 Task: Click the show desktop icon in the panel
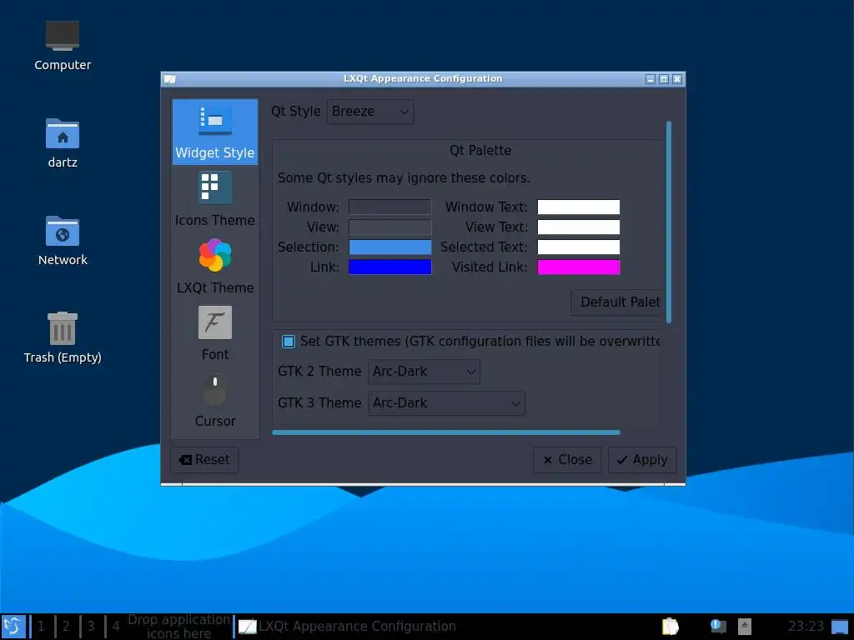click(840, 627)
